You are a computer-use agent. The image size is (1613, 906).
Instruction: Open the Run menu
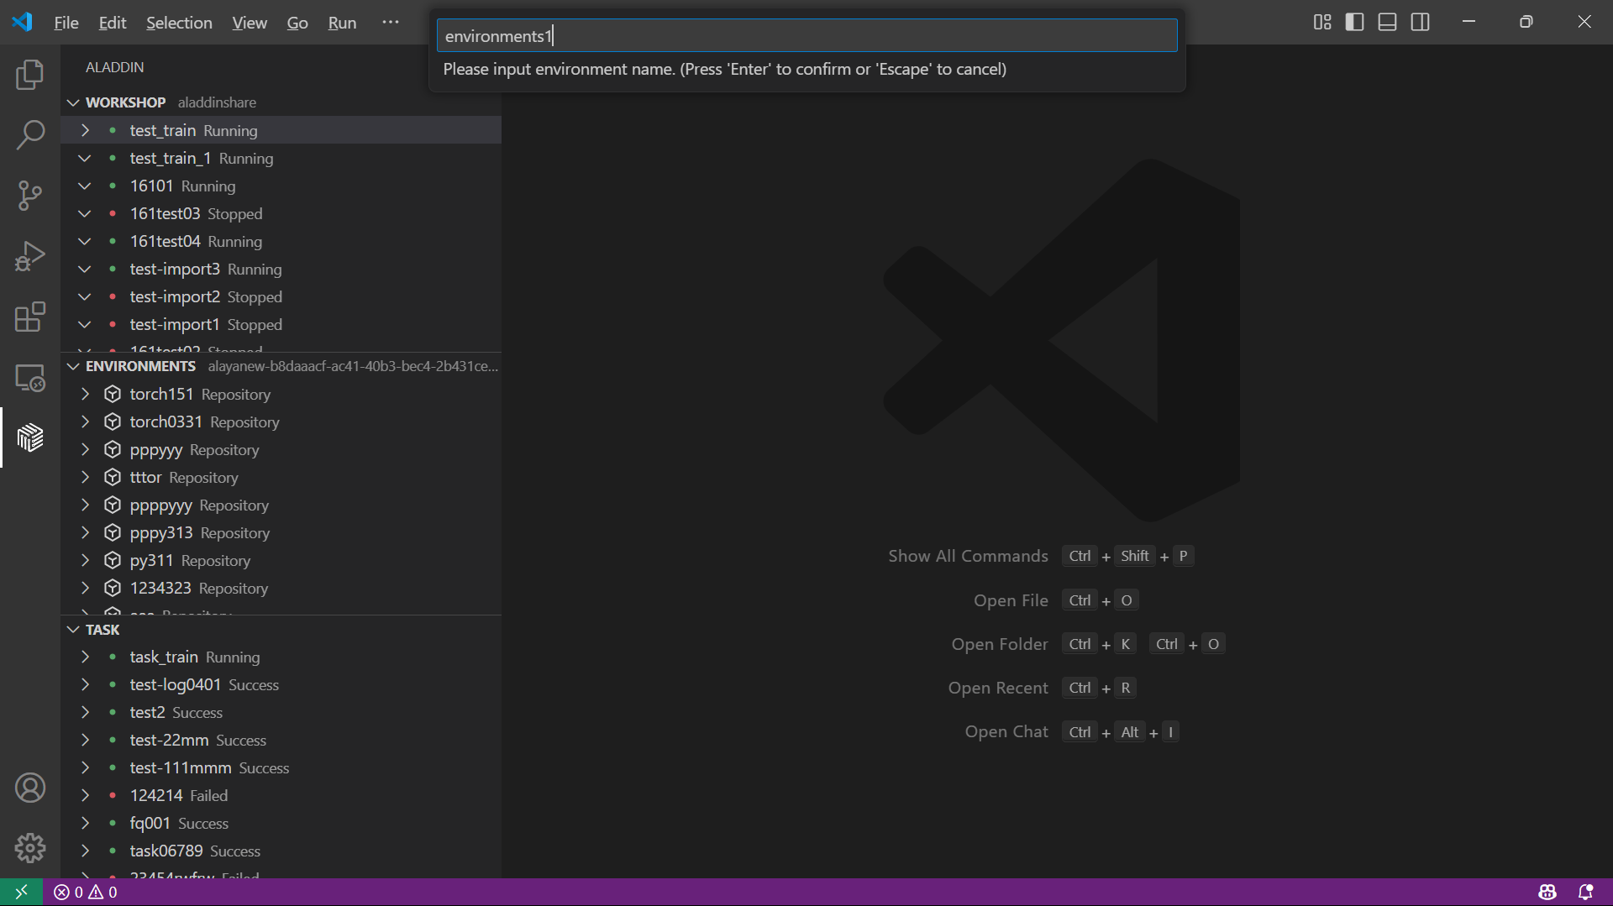(342, 23)
